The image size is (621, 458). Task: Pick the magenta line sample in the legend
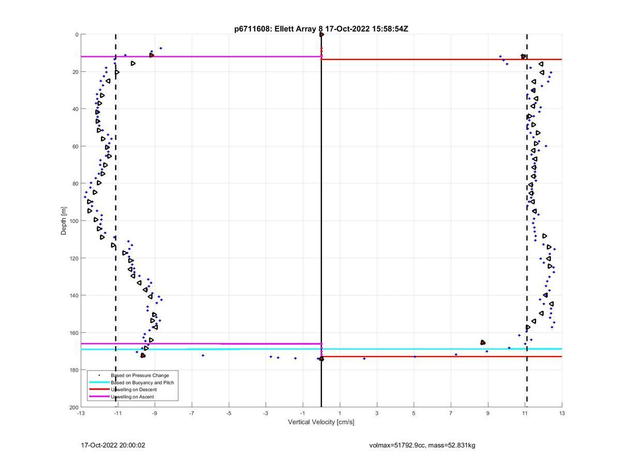pyautogui.click(x=99, y=397)
